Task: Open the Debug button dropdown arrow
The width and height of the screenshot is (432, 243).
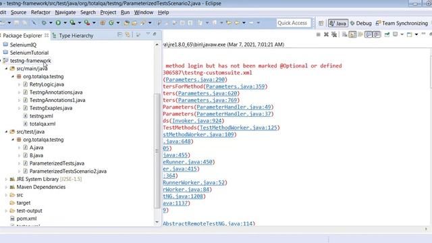Action: tap(51, 23)
